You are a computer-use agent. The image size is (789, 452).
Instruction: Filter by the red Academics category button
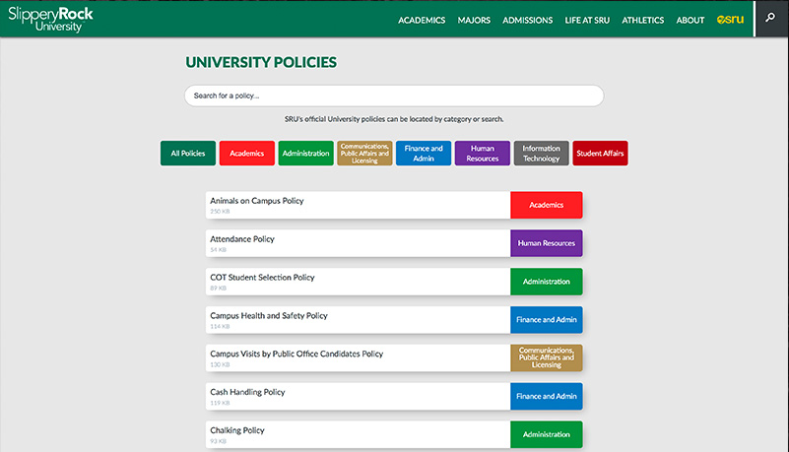click(x=246, y=153)
